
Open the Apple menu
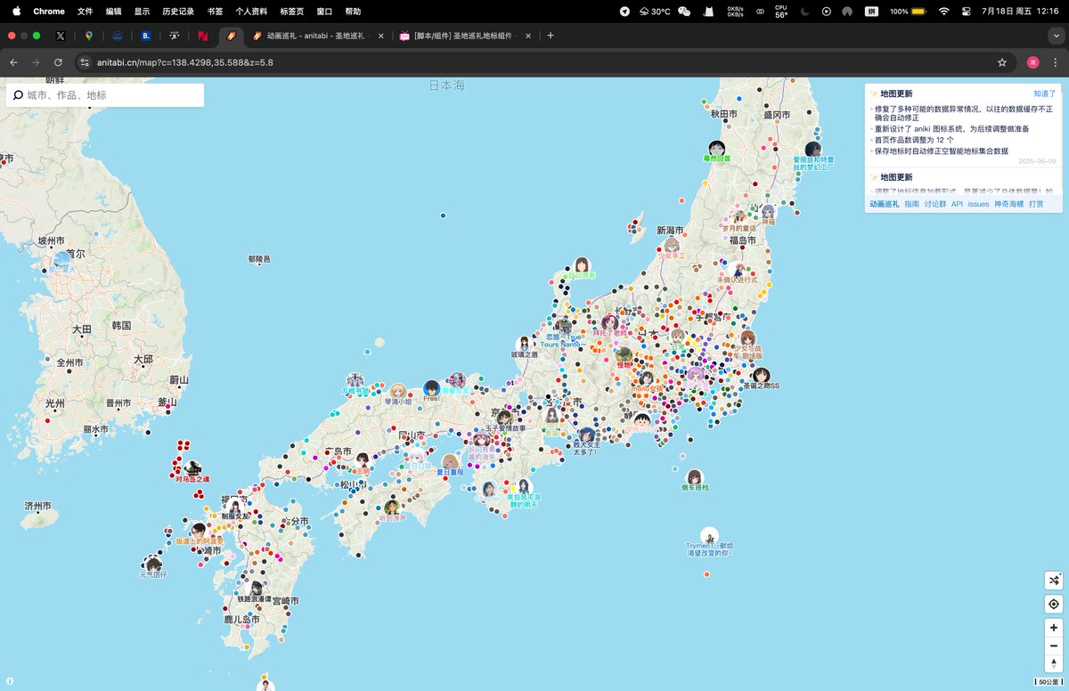[16, 11]
